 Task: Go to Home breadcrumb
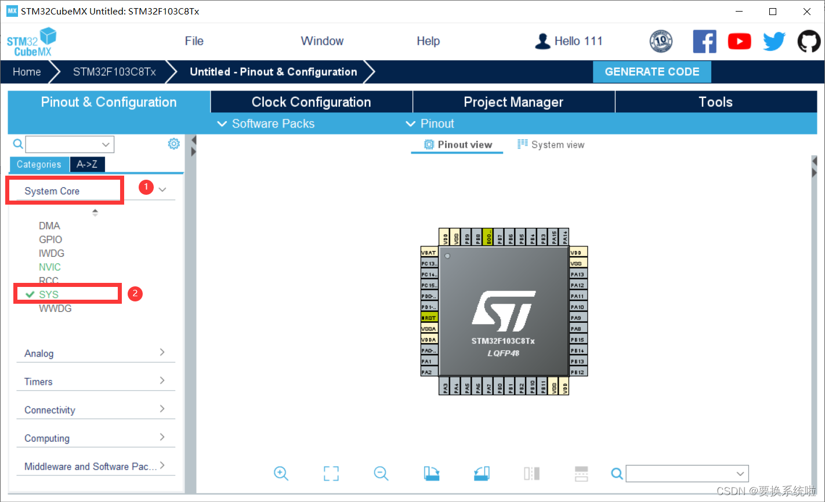[27, 72]
